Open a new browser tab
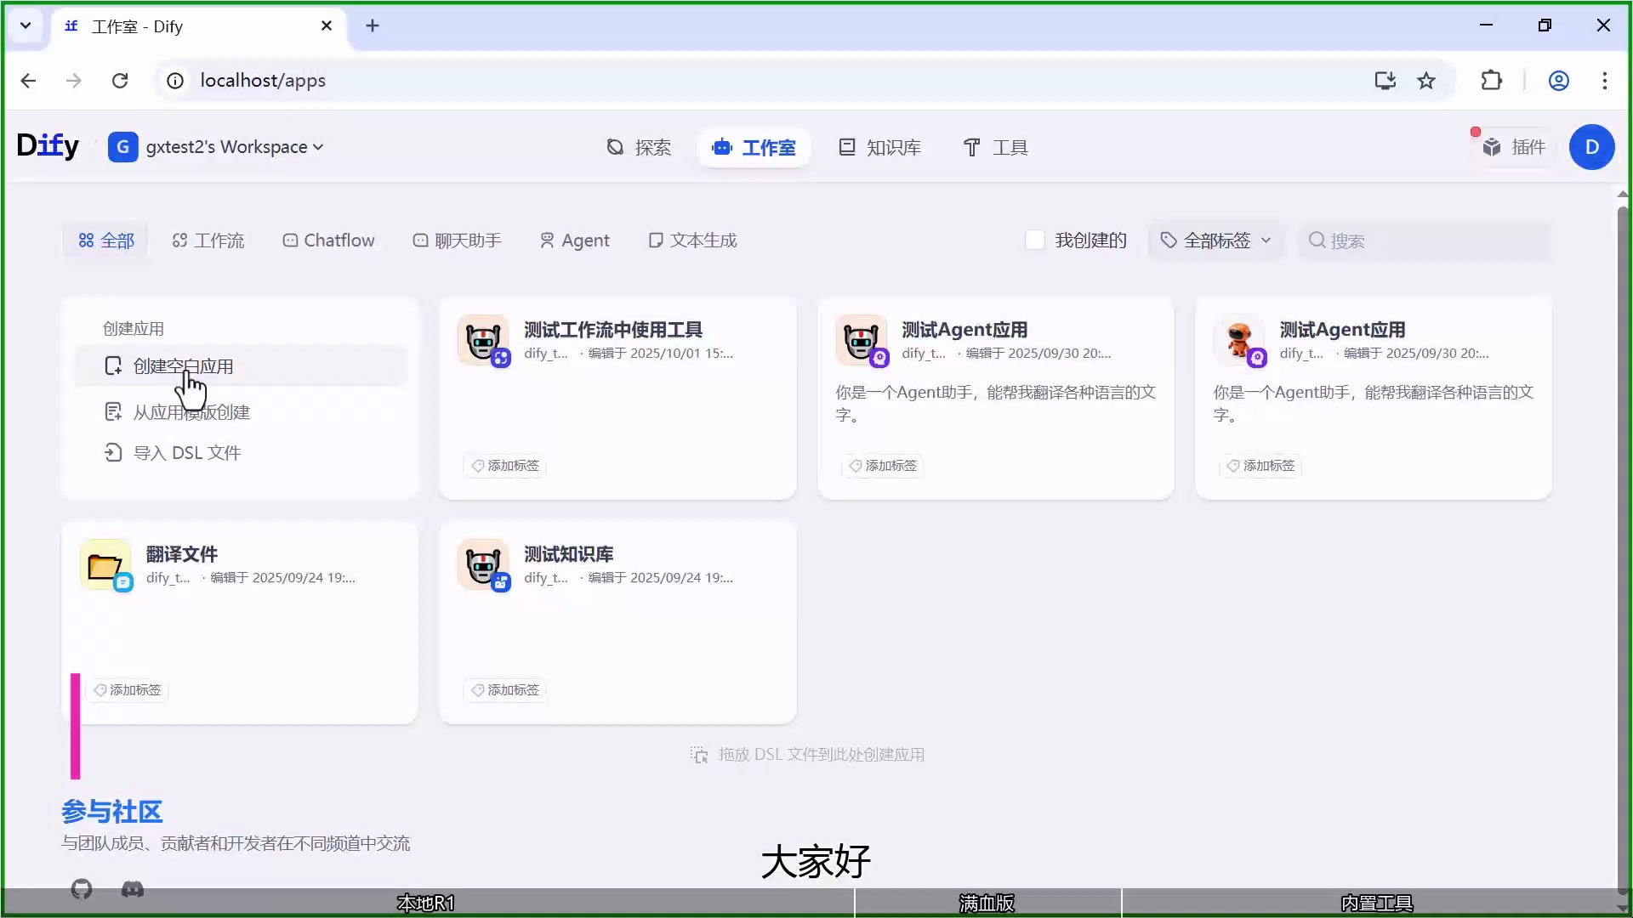The width and height of the screenshot is (1633, 918). pyautogui.click(x=373, y=25)
